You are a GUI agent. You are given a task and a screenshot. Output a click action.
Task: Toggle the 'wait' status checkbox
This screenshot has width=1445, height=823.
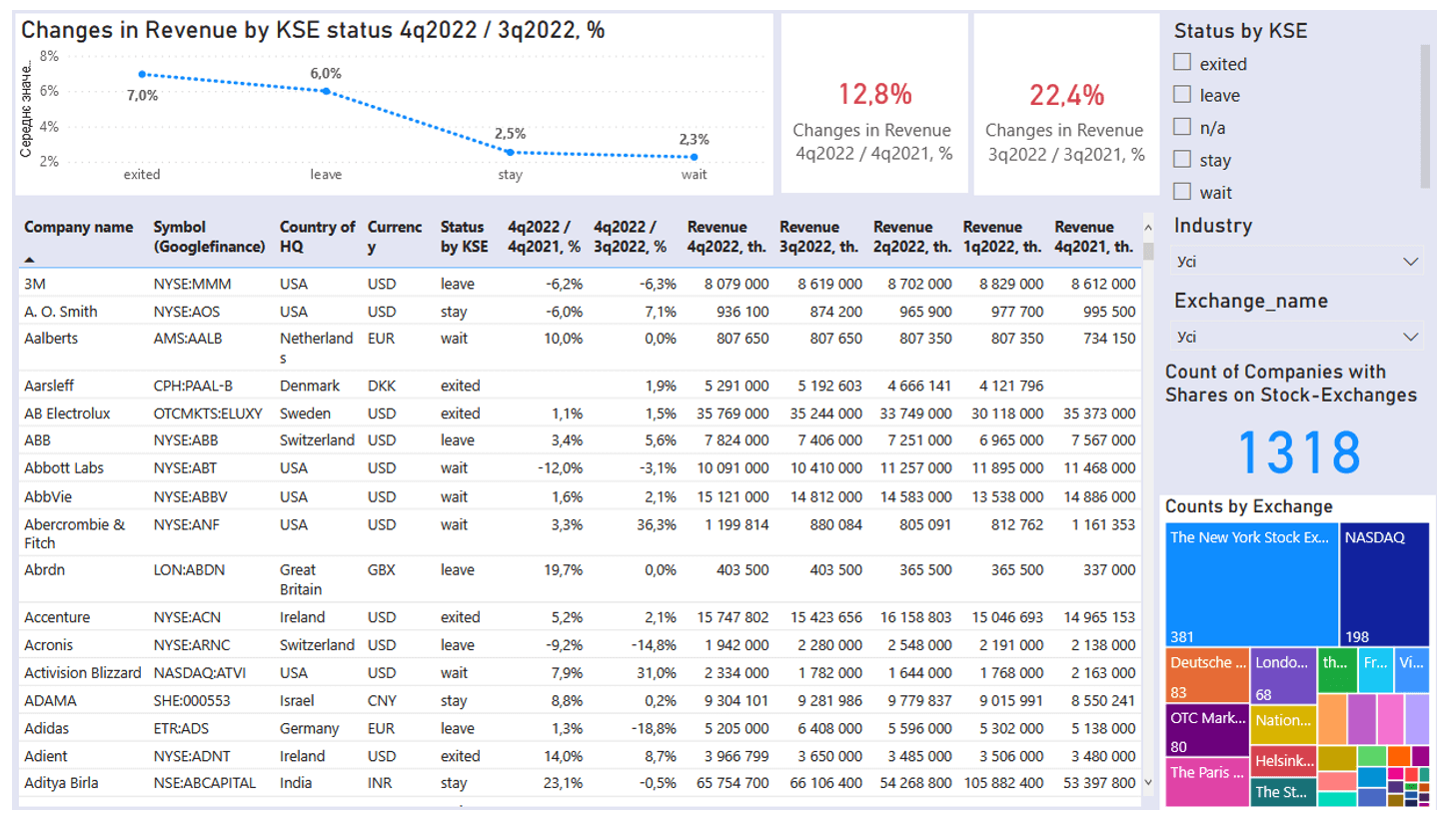1182,191
